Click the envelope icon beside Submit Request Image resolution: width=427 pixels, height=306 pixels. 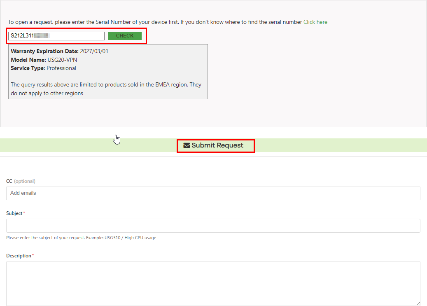coord(187,145)
